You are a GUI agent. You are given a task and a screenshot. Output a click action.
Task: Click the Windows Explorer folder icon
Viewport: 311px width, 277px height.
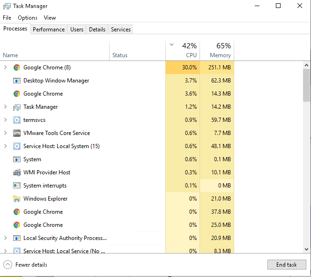[17, 199]
